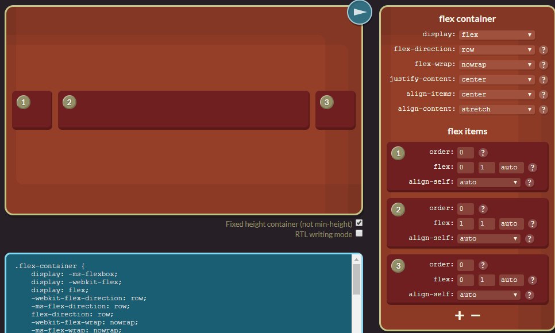The height and width of the screenshot is (333, 555).
Task: Open flex-direction dropdown set to row
Action: (x=496, y=49)
